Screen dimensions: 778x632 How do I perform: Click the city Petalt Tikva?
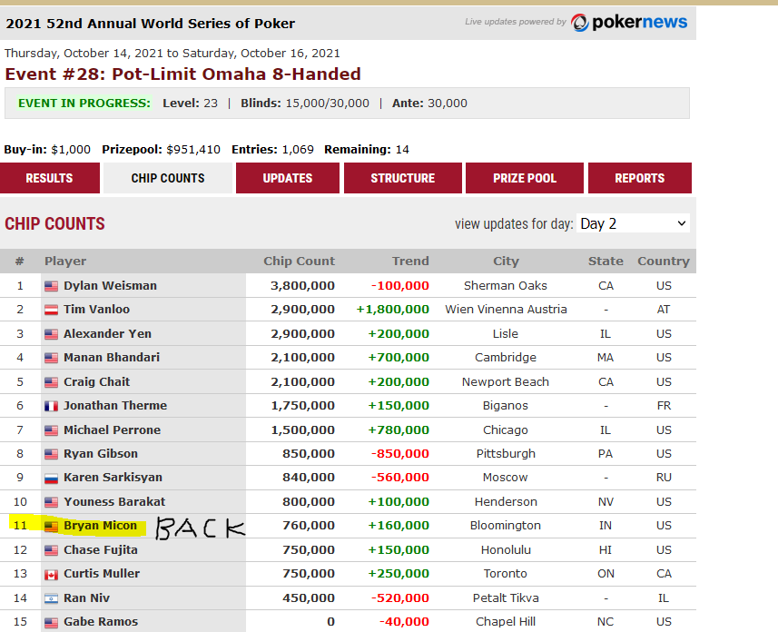click(506, 598)
